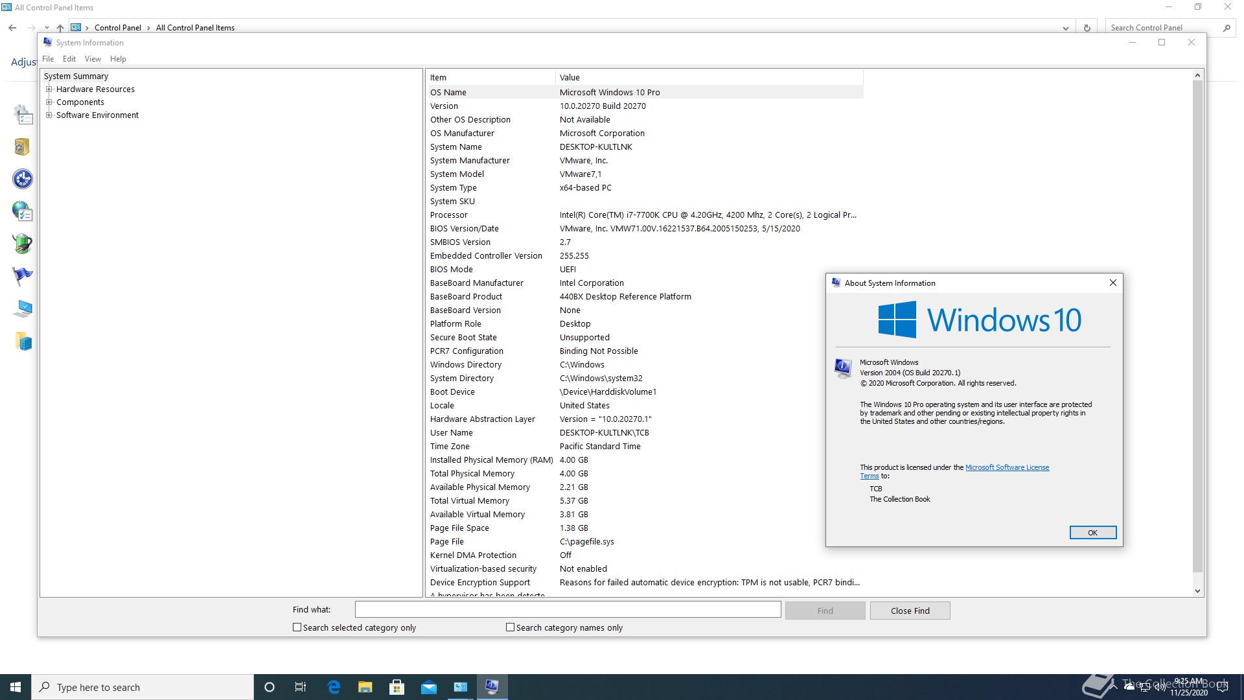Open the View menu
The height and width of the screenshot is (700, 1244).
click(93, 59)
